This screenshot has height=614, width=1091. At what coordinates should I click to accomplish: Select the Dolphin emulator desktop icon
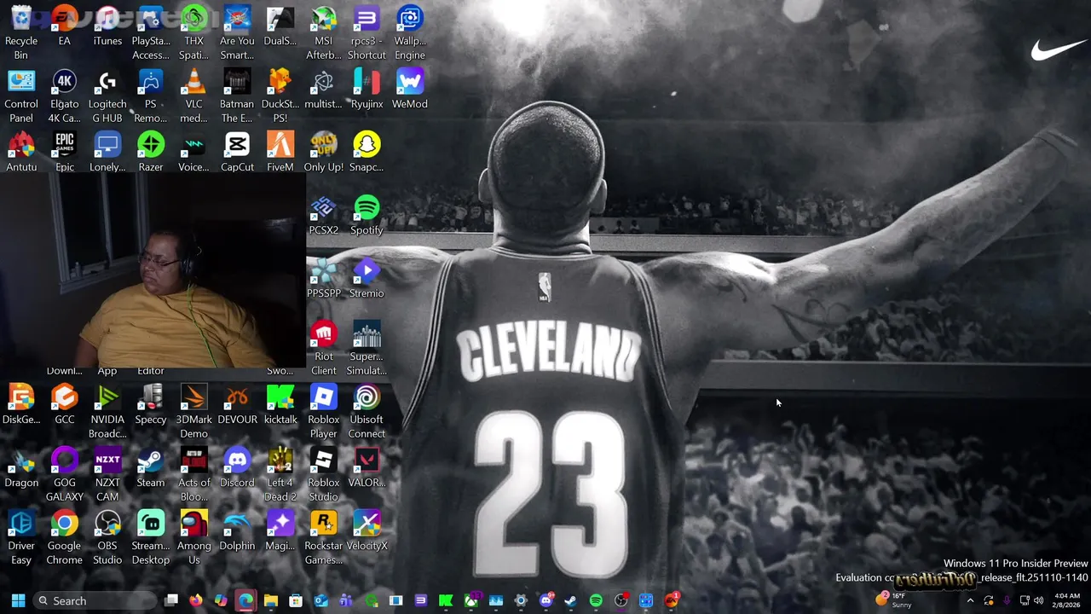point(237,530)
